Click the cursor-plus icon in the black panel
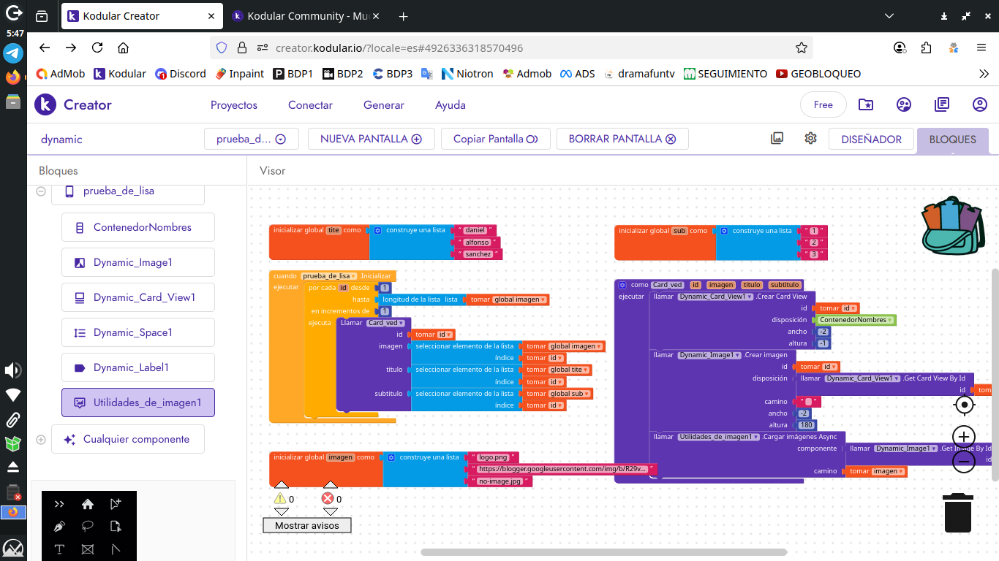Image resolution: width=999 pixels, height=561 pixels. pyautogui.click(x=116, y=504)
